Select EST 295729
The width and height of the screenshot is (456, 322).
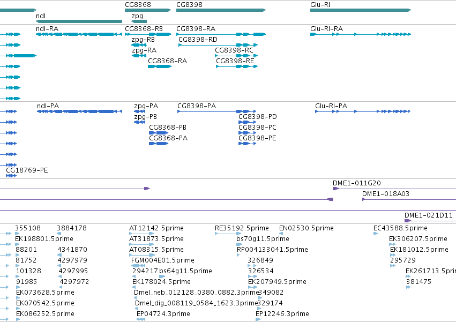(393, 266)
